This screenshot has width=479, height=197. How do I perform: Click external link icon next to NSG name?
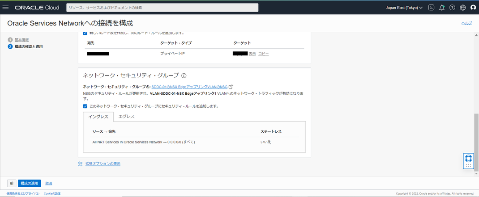231,87
